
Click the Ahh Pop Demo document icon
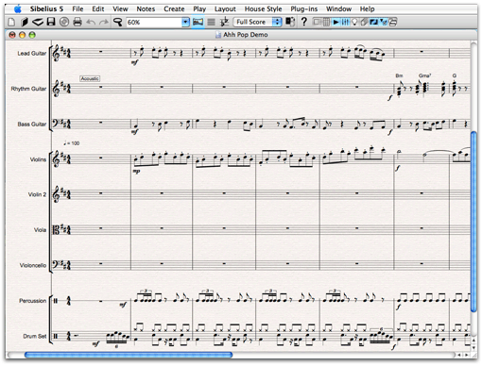218,35
